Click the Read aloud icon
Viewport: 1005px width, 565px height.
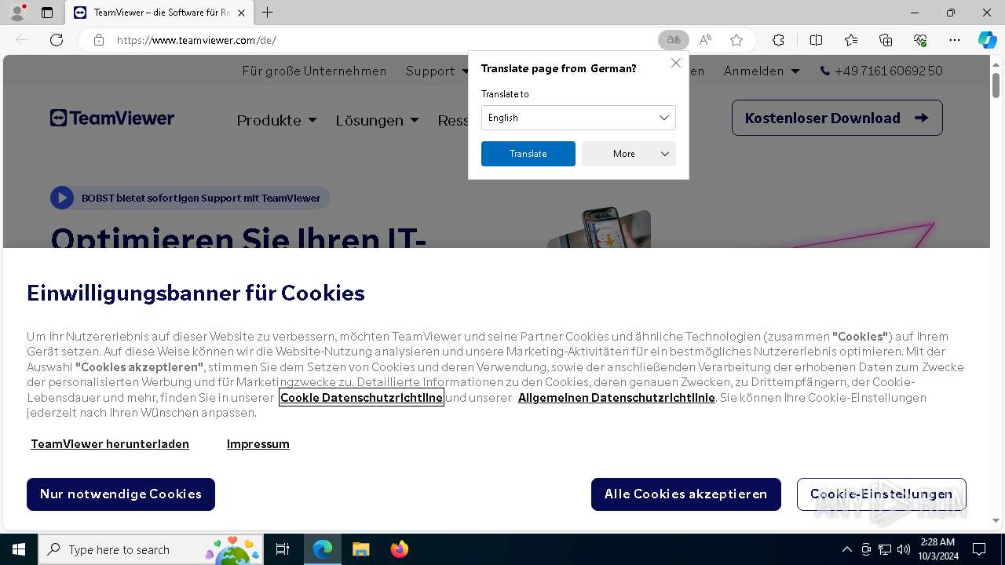pos(705,40)
